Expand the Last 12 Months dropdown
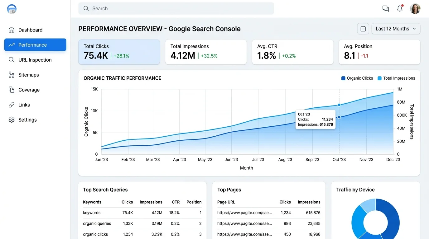The width and height of the screenshot is (429, 239). click(x=396, y=29)
